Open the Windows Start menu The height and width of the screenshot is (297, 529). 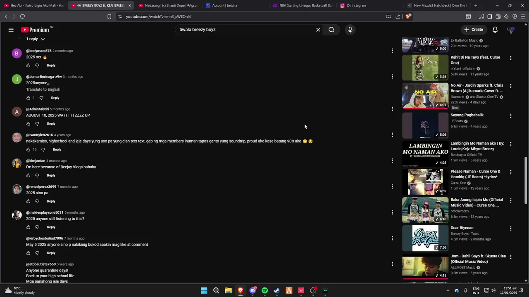[204, 290]
